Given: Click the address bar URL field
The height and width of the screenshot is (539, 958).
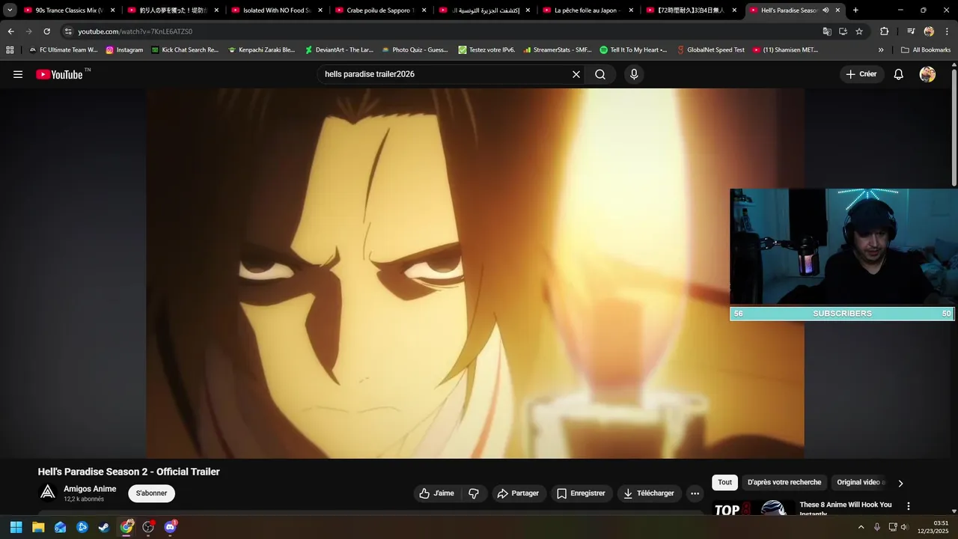Looking at the screenshot, I should (x=442, y=31).
